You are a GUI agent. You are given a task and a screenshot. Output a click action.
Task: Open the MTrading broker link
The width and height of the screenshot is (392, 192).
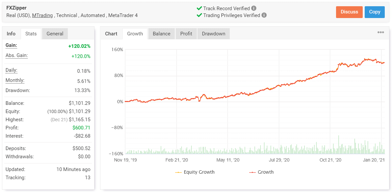pos(42,15)
